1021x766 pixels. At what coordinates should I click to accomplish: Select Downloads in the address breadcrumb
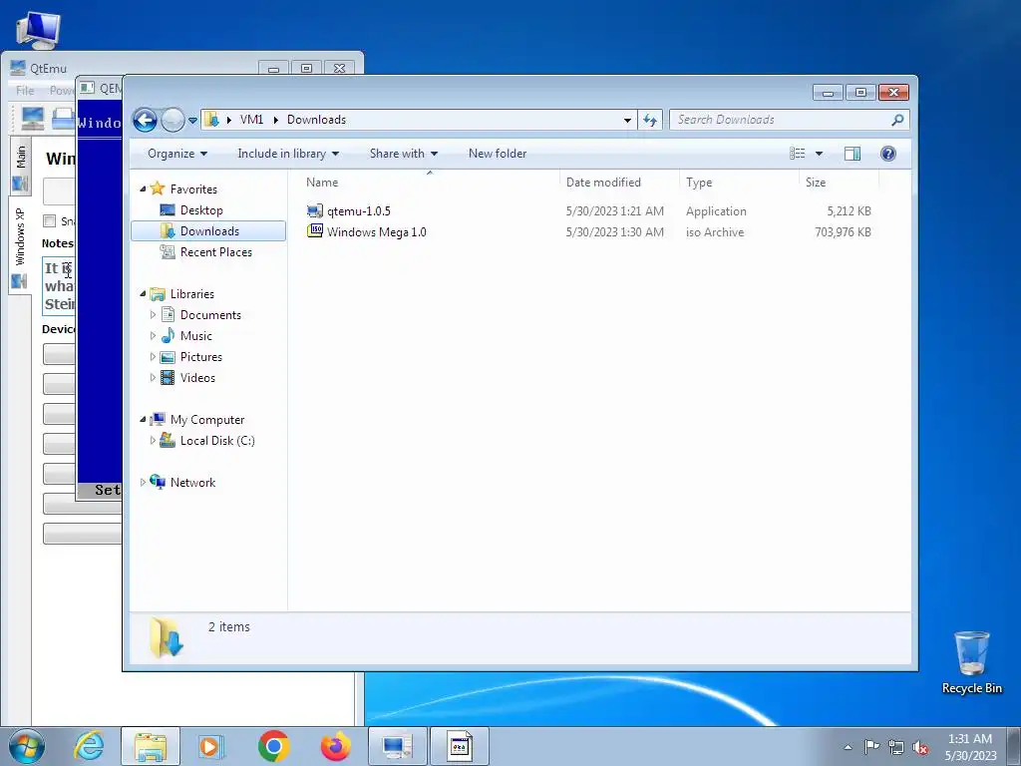click(316, 120)
